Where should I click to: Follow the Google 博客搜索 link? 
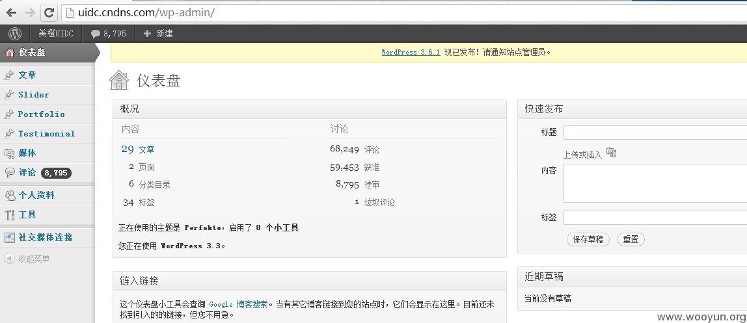pos(238,304)
